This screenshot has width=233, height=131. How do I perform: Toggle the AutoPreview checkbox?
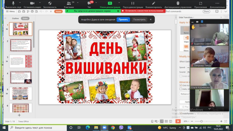181,113
